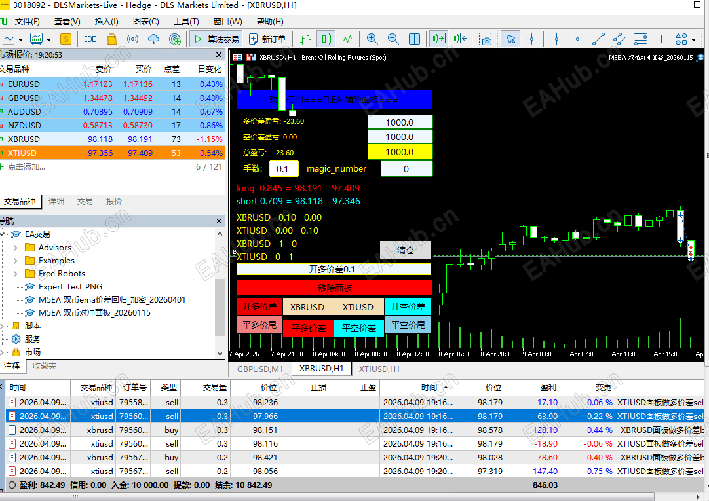
Task: Click the 清仓 close-all button
Action: [406, 250]
